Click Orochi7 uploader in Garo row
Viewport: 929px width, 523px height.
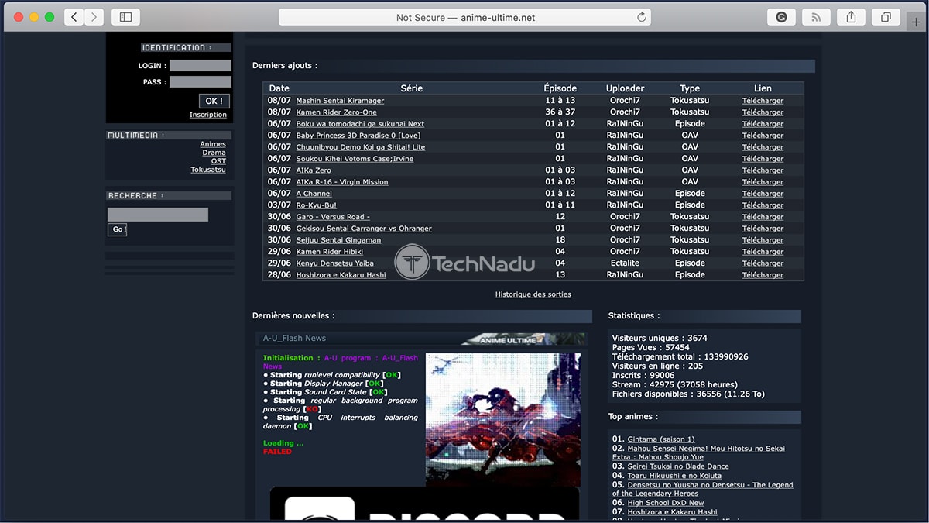[x=625, y=217]
